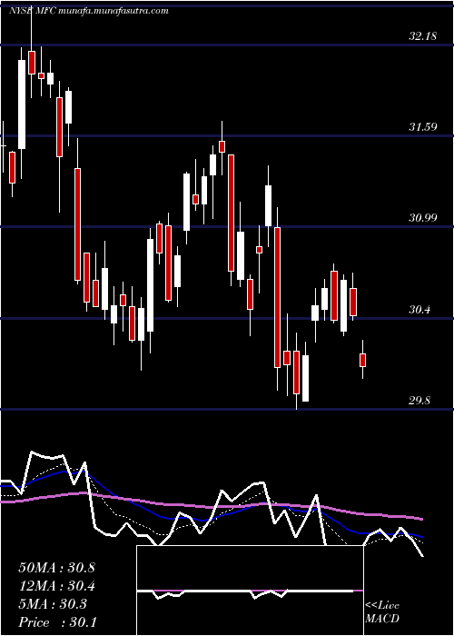The height and width of the screenshot is (636, 454).
Task: Click the 29.8 price level label
Action: point(419,401)
